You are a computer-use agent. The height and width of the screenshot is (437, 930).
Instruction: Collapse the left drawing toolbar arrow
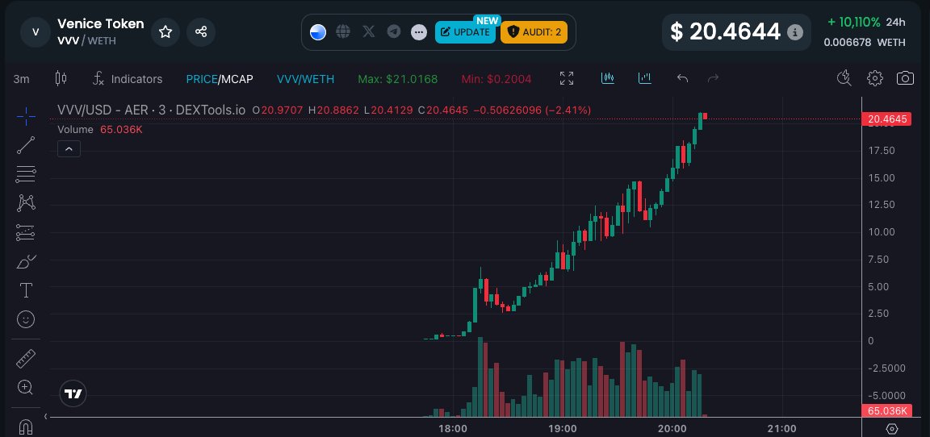(46, 417)
